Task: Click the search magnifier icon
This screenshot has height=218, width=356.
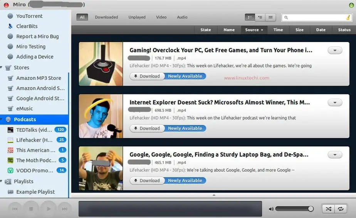Action: click(286, 17)
